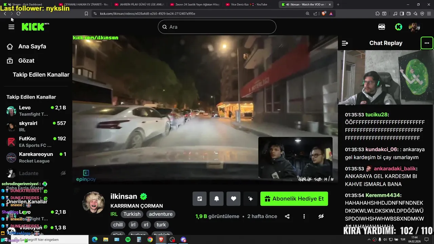This screenshot has width=434, height=244.
Task: Click the ilkinsan channel name
Action: (x=124, y=196)
